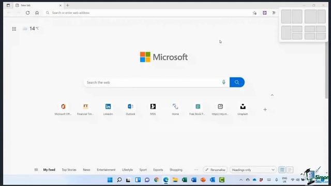Add a new quick link site

(x=265, y=110)
